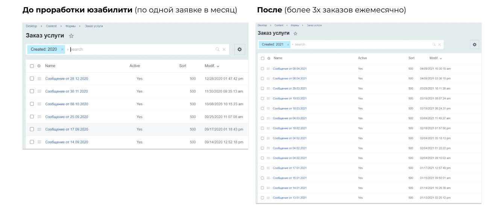Screen dimensions: 504x208
Task: Open row menu for Сообщение от 08.10.2020
Action: pyautogui.click(x=39, y=104)
